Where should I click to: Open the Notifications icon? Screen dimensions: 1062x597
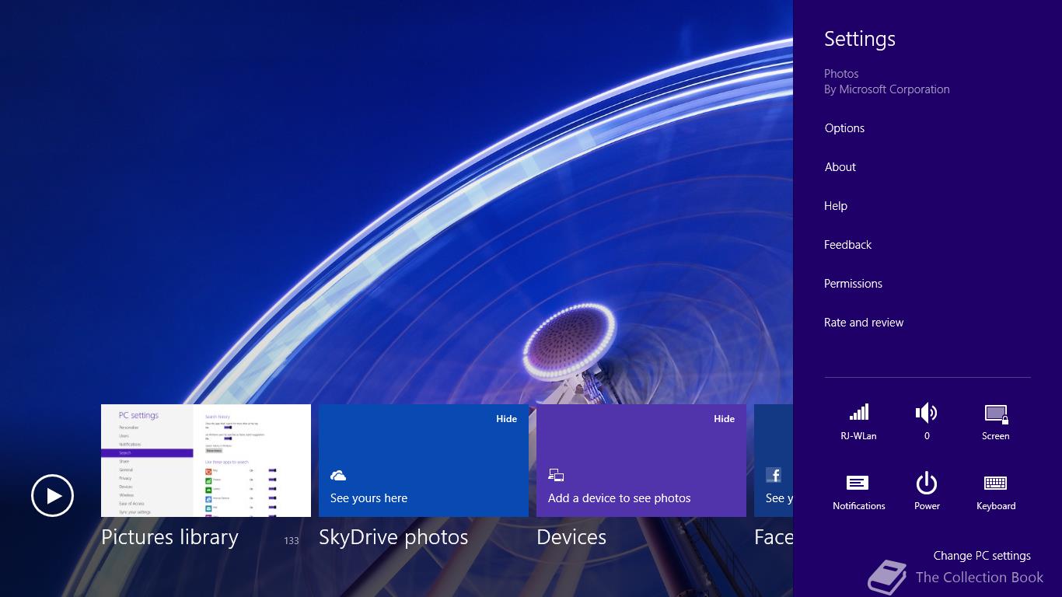point(858,483)
